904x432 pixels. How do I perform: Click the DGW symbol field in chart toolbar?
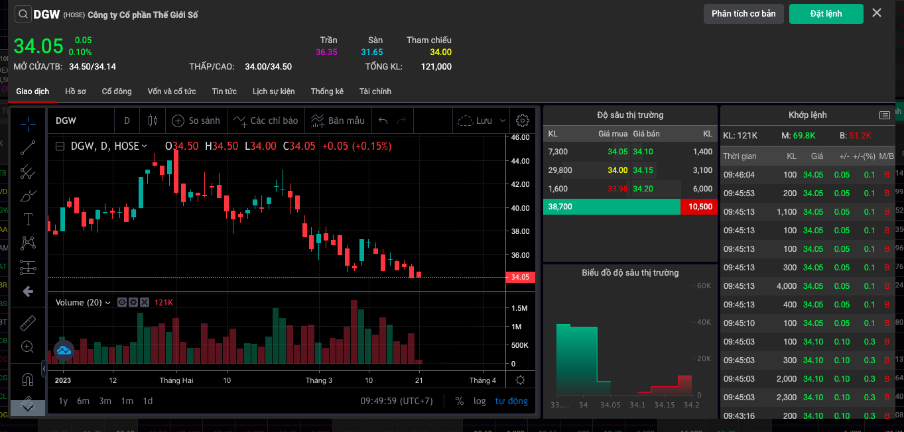click(x=81, y=121)
